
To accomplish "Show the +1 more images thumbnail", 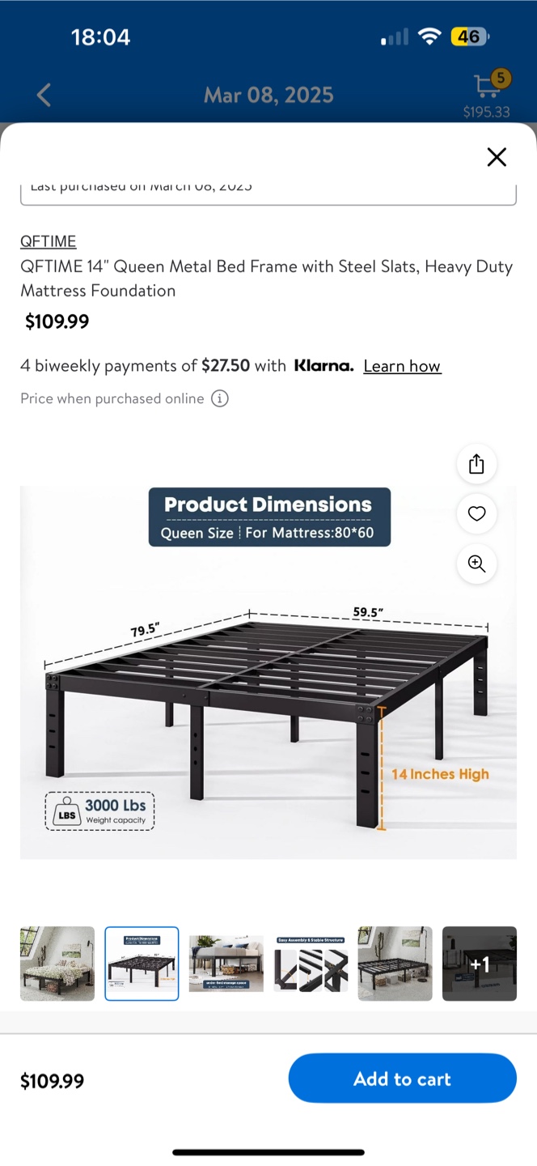I will (x=479, y=964).
